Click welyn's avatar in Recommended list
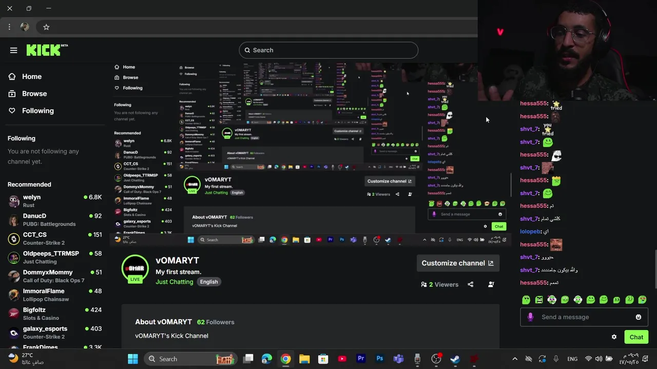Screen dimensions: 657x369 (14, 201)
